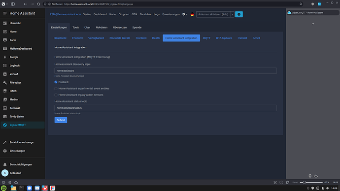The image size is (340, 191).
Task: Click the Vivaldi browser taskbar icon
Action: (45, 188)
